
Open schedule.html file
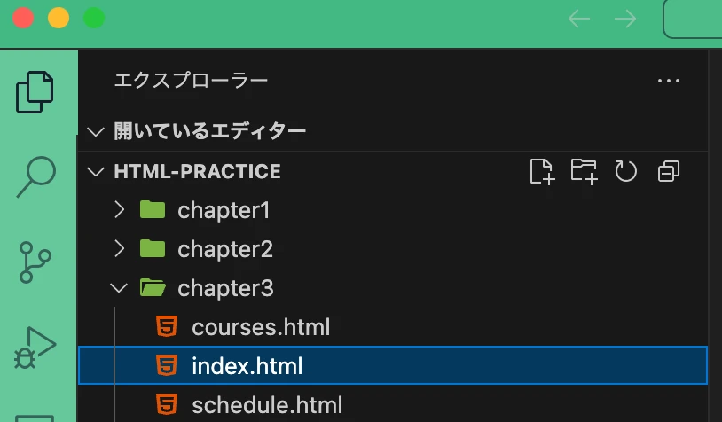[266, 406]
